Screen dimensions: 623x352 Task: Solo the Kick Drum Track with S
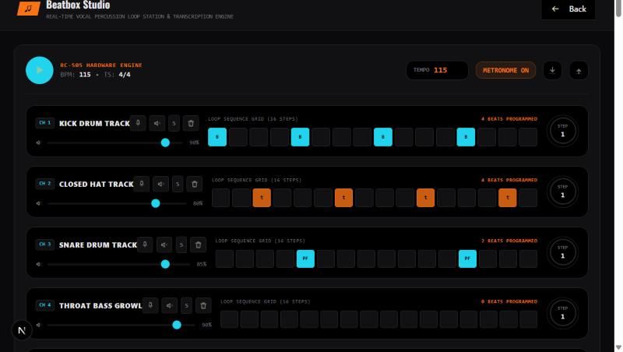pos(174,123)
